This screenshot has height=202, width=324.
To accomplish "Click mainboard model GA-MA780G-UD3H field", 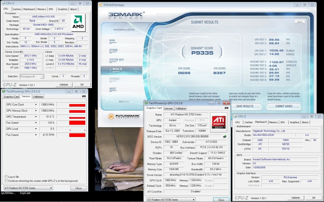I will point(273,135).
